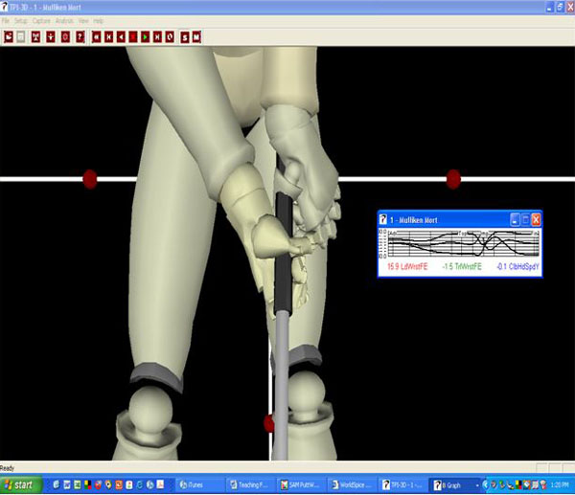The height and width of the screenshot is (495, 575).
Task: Open the Setup menu
Action: point(21,21)
